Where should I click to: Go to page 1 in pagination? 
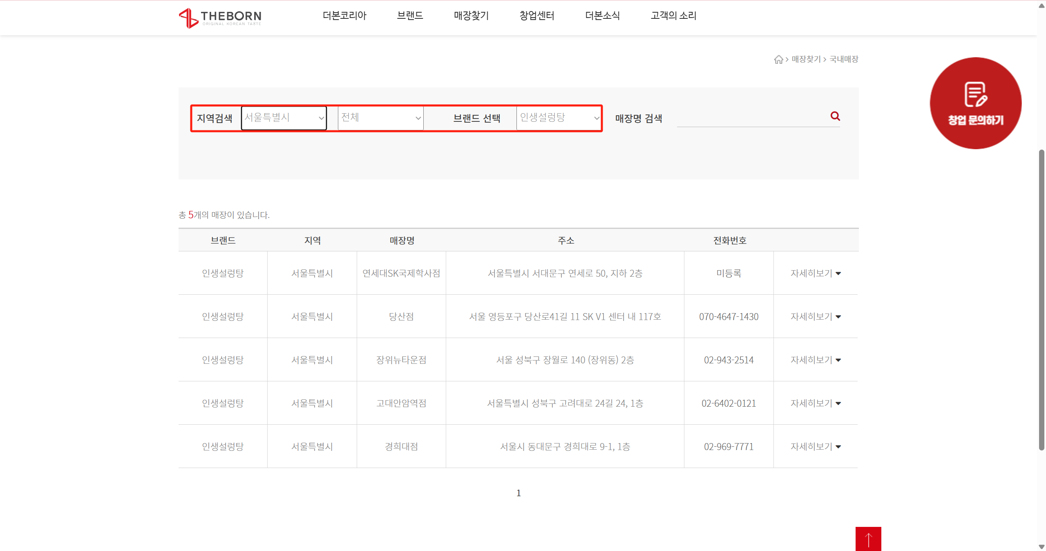click(519, 493)
